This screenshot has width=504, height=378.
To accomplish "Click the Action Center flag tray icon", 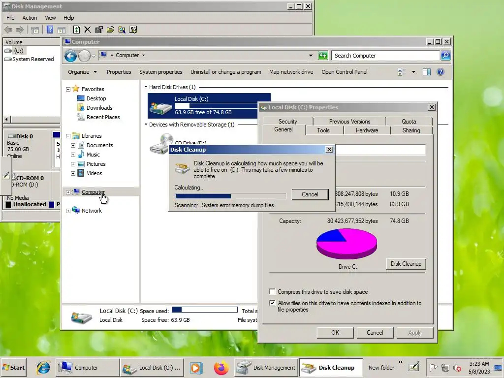I will click(433, 367).
